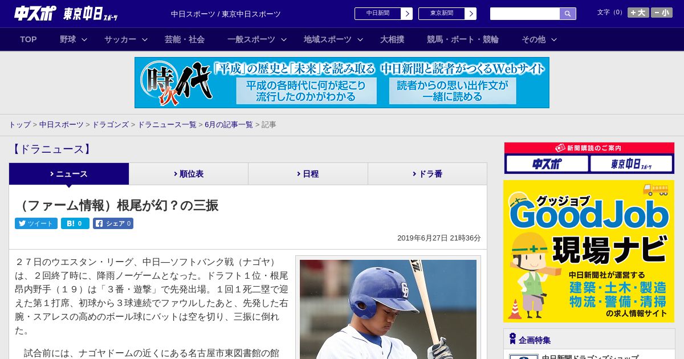The height and width of the screenshot is (359, 684).
Task: Click the トップ breadcrumb link
Action: point(19,124)
